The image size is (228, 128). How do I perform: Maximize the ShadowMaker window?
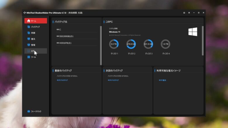(199, 13)
